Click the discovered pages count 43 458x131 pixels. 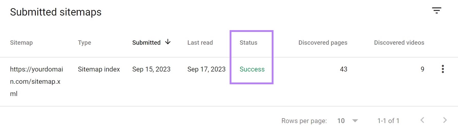(343, 69)
